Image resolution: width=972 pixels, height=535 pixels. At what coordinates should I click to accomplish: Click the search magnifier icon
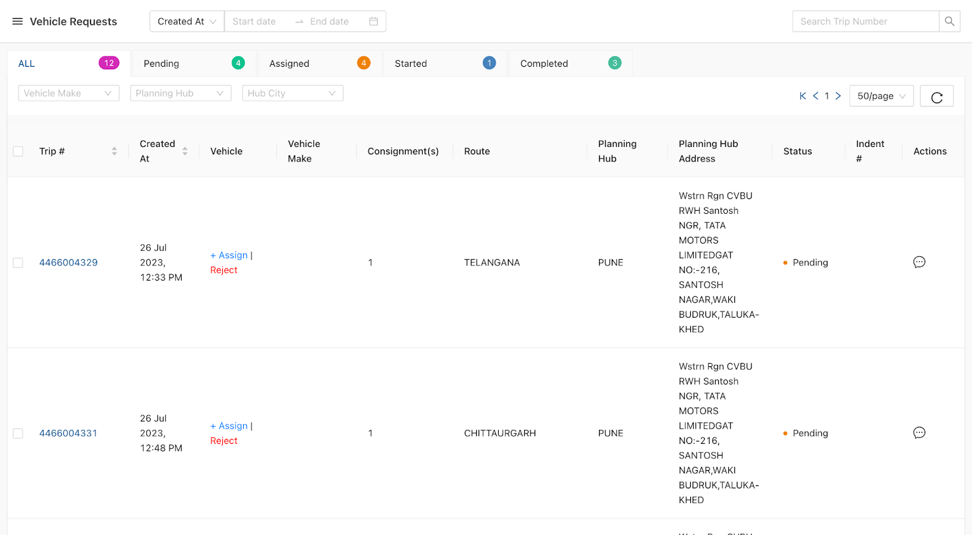[949, 21]
